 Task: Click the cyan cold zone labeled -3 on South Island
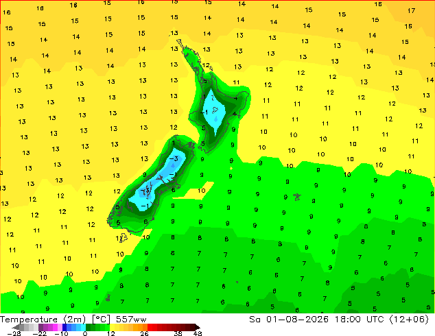click(x=174, y=158)
